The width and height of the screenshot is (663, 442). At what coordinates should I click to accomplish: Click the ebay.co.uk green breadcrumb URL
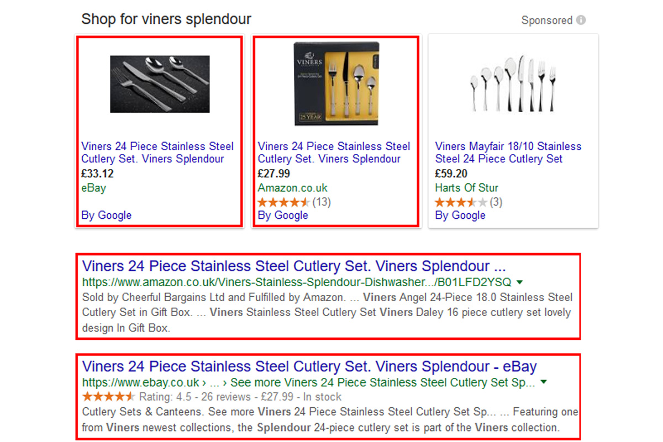click(x=308, y=382)
